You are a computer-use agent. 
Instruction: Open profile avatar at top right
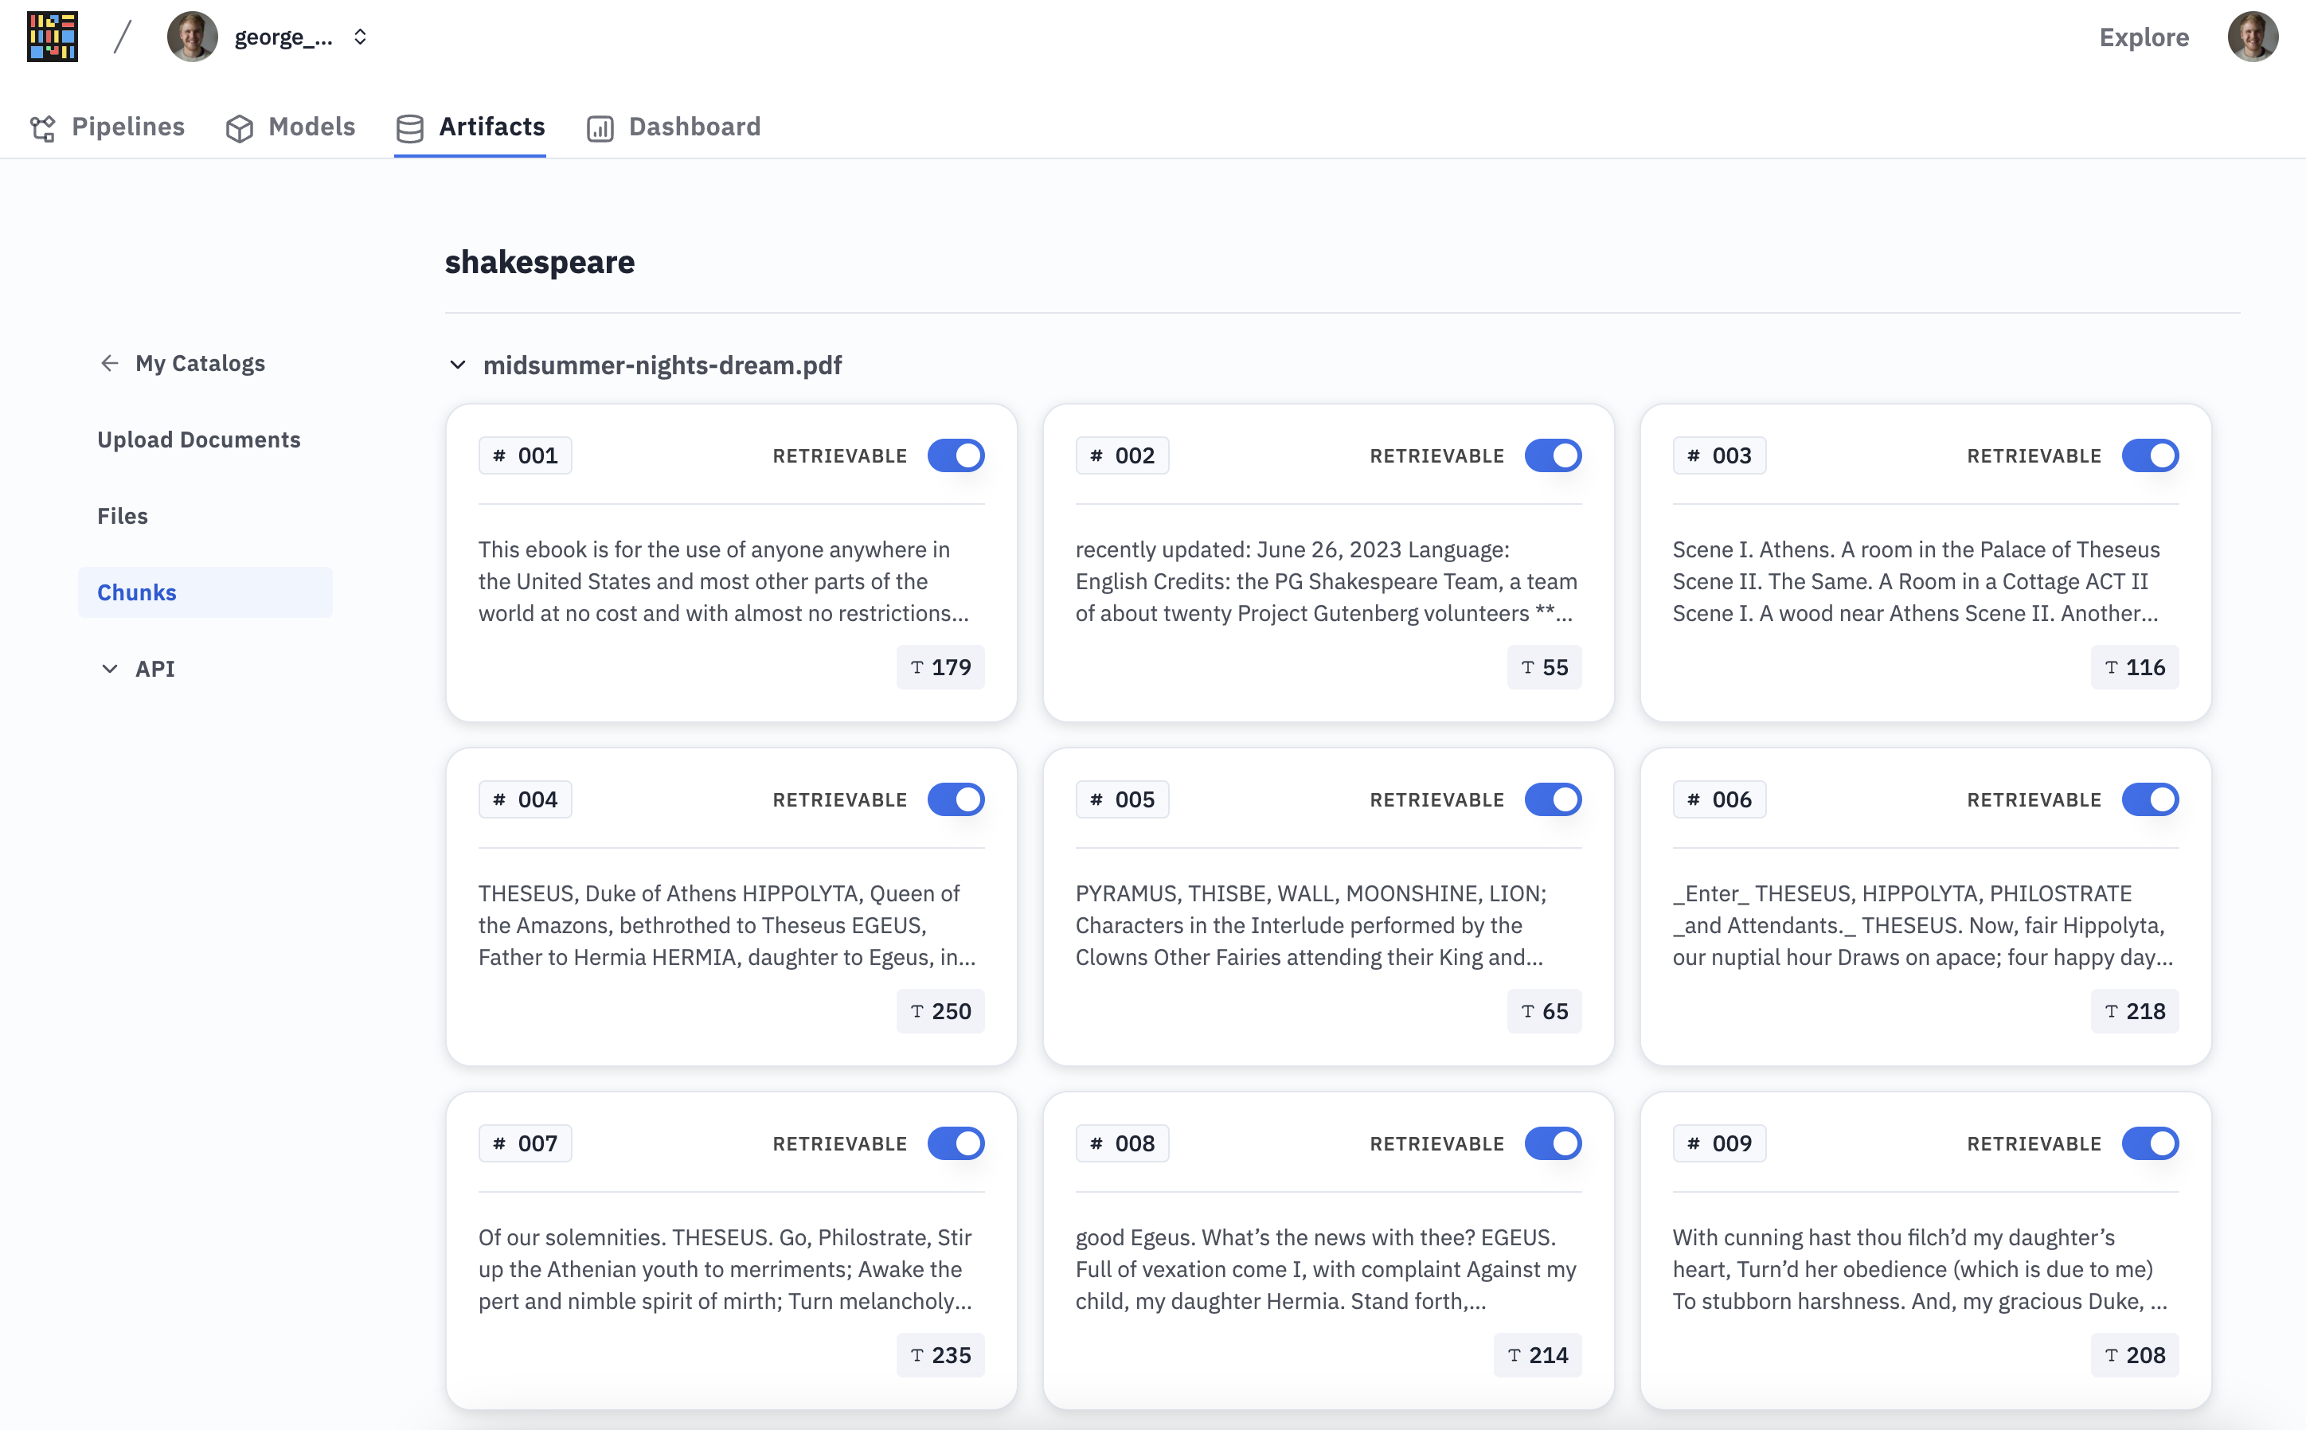click(2252, 37)
